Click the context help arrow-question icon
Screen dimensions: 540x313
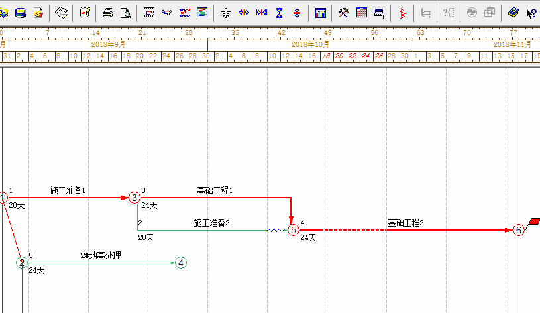point(531,13)
